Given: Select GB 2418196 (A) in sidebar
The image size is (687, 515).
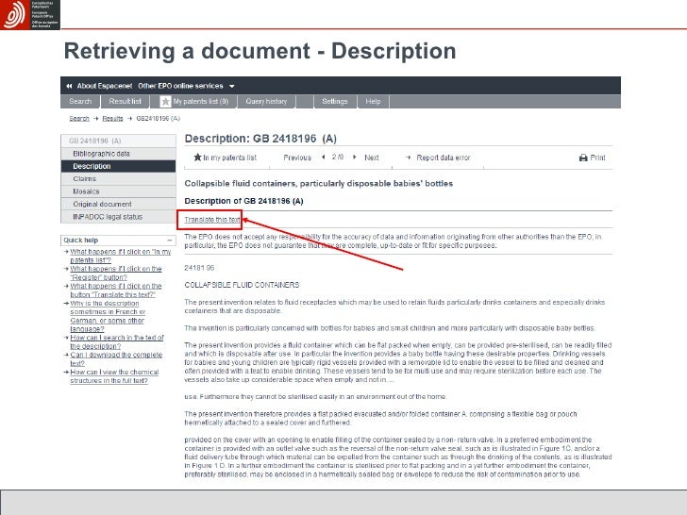Looking at the screenshot, I should point(118,141).
